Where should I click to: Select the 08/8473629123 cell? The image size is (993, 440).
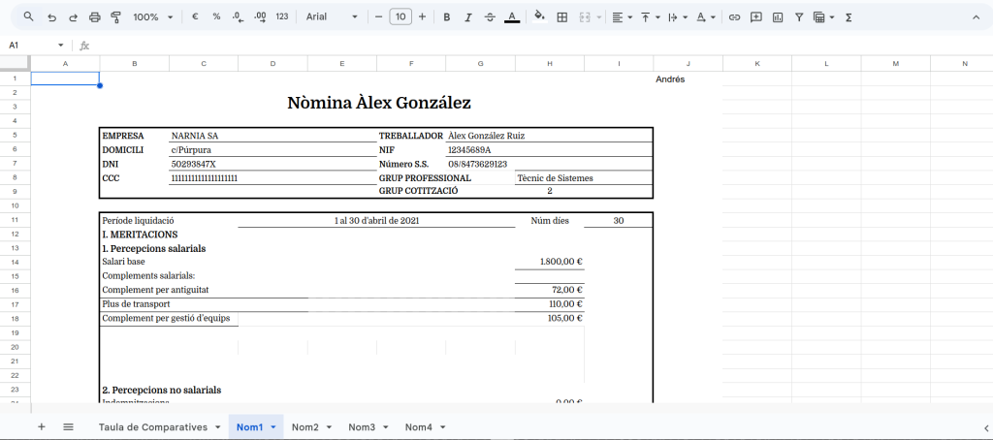point(478,164)
